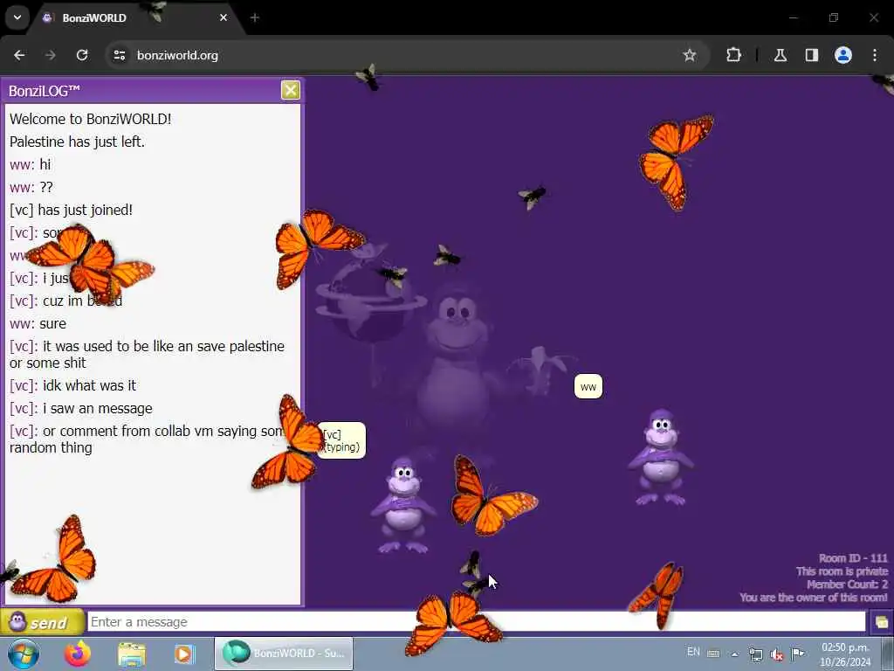Click 'This room is private' text
The width and height of the screenshot is (894, 671).
(842, 571)
